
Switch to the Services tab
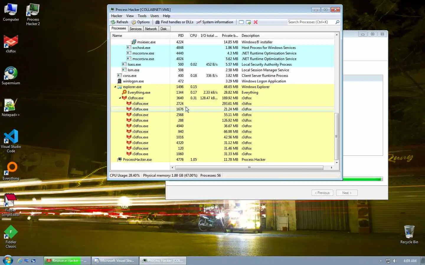pyautogui.click(x=135, y=29)
